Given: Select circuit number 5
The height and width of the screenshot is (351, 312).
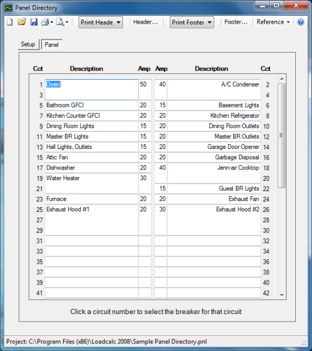Looking at the screenshot, I should coord(41,106).
